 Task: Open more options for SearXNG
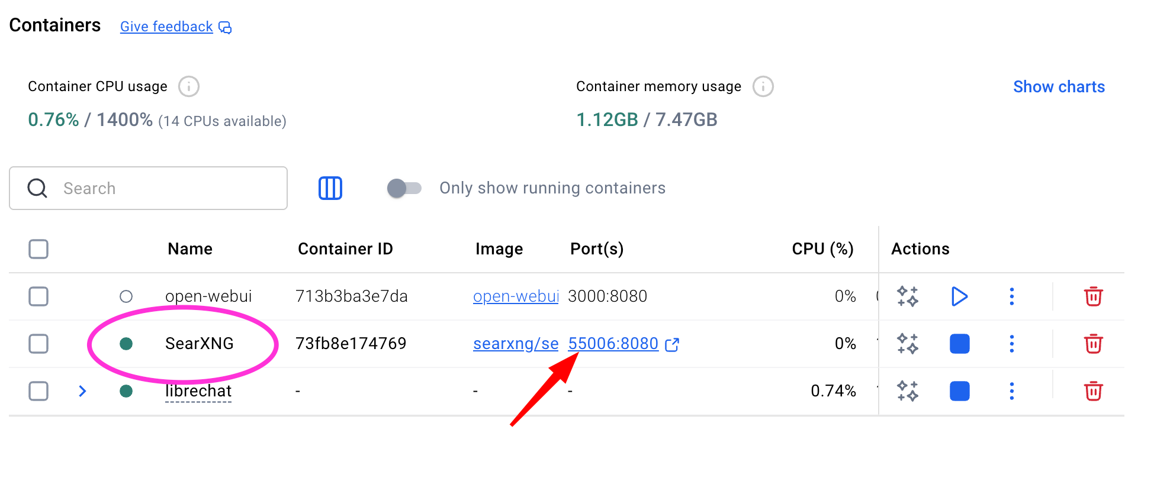coord(1012,344)
